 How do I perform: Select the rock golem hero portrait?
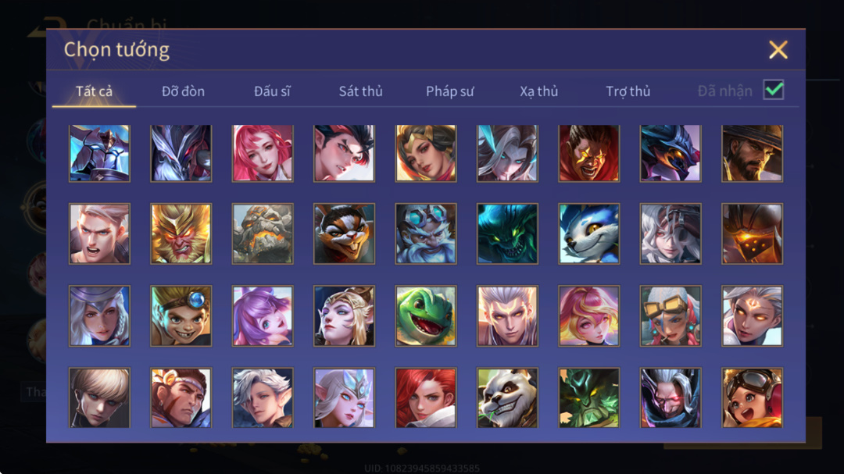(x=263, y=233)
